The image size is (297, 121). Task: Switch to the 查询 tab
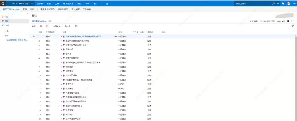(x=25, y=9)
